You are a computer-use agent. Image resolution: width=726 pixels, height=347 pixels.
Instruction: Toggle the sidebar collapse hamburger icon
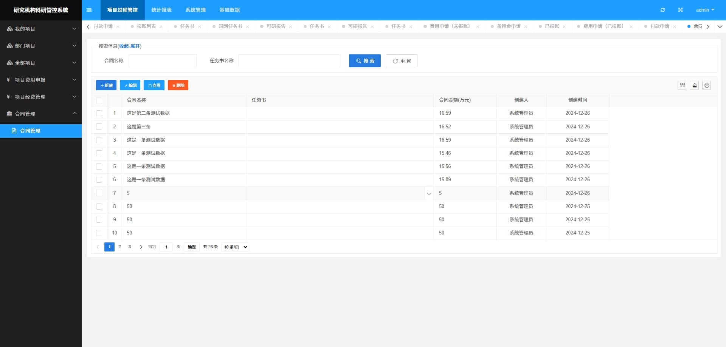(x=89, y=10)
